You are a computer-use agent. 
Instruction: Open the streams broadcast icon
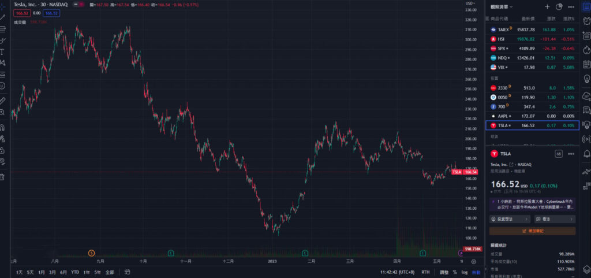(586, 139)
